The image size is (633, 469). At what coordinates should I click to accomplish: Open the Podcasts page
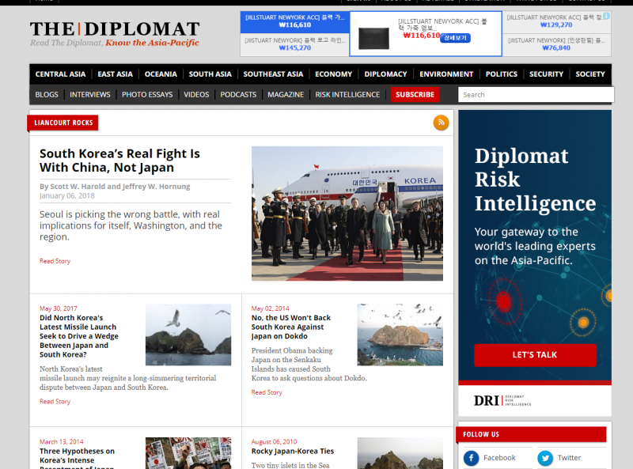click(238, 95)
